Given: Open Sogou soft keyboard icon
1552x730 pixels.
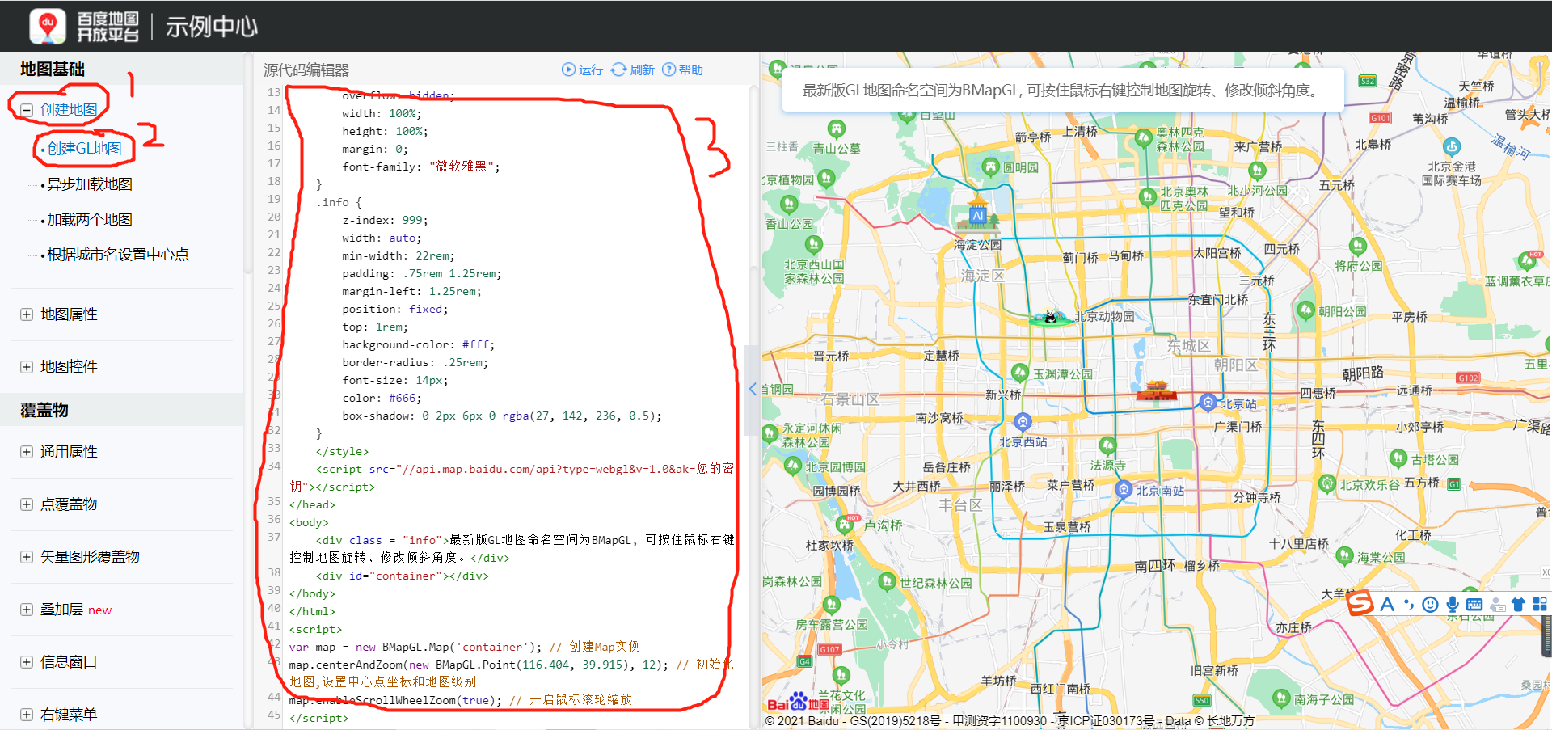Looking at the screenshot, I should pos(1474,604).
